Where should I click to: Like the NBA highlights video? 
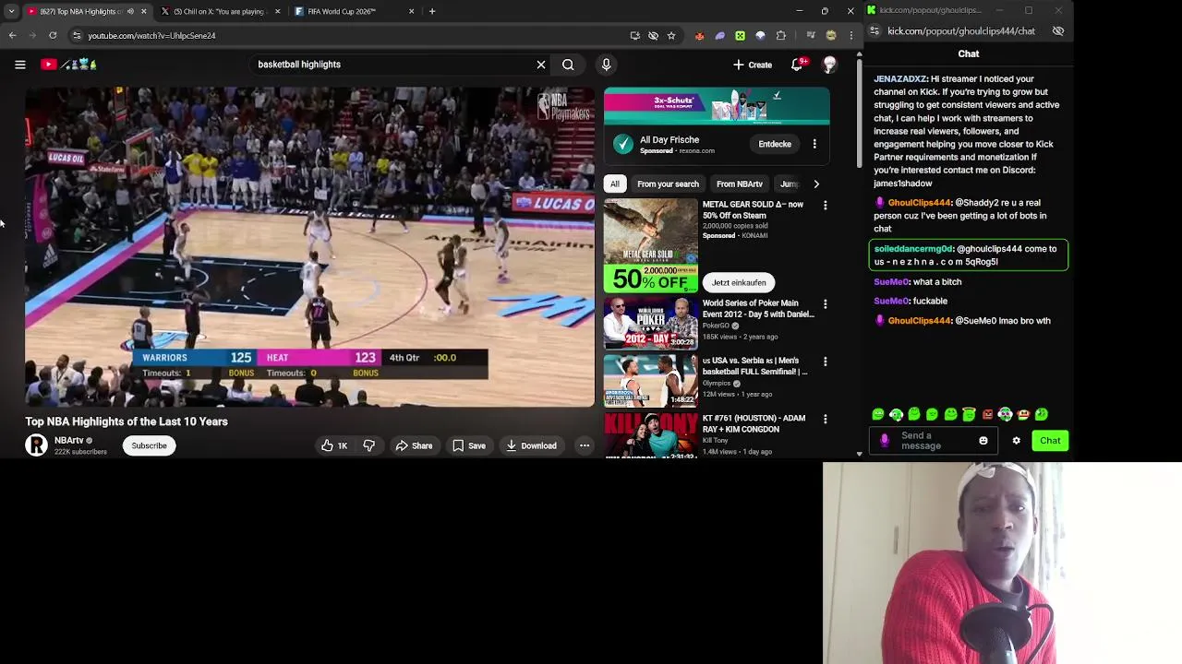click(x=333, y=445)
